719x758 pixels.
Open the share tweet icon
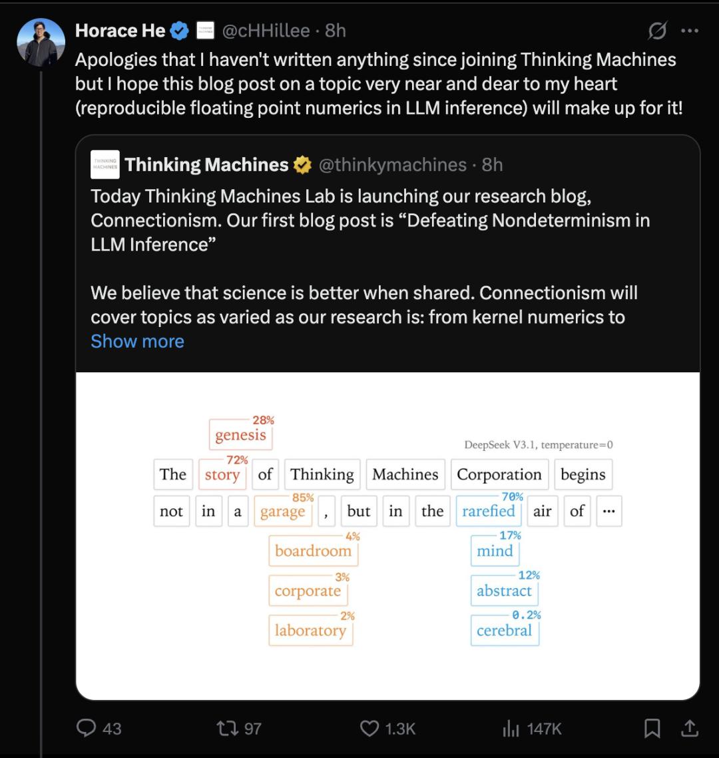point(690,728)
